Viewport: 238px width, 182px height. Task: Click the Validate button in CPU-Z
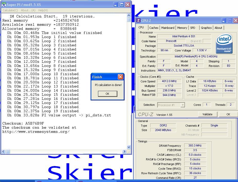tap(207, 114)
